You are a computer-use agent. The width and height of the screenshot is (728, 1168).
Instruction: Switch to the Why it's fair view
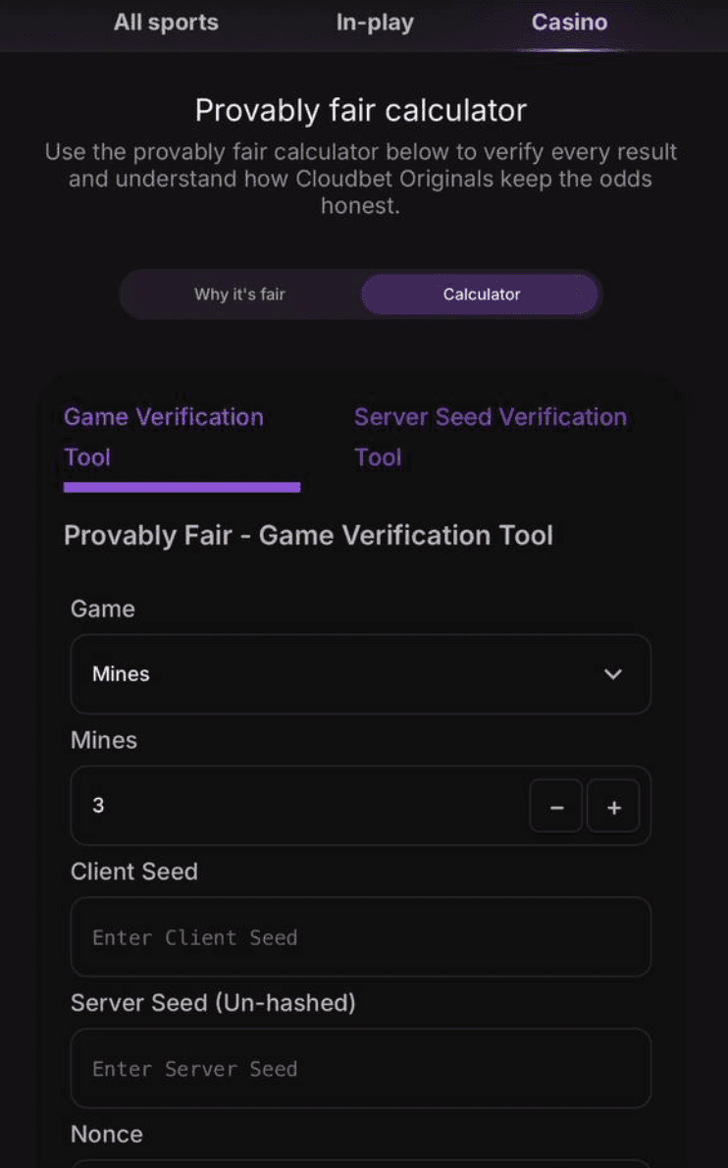(x=239, y=294)
